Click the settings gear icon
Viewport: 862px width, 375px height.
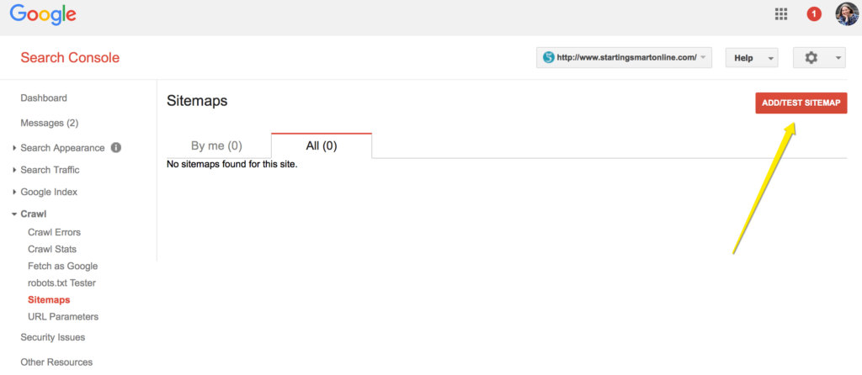coord(811,58)
